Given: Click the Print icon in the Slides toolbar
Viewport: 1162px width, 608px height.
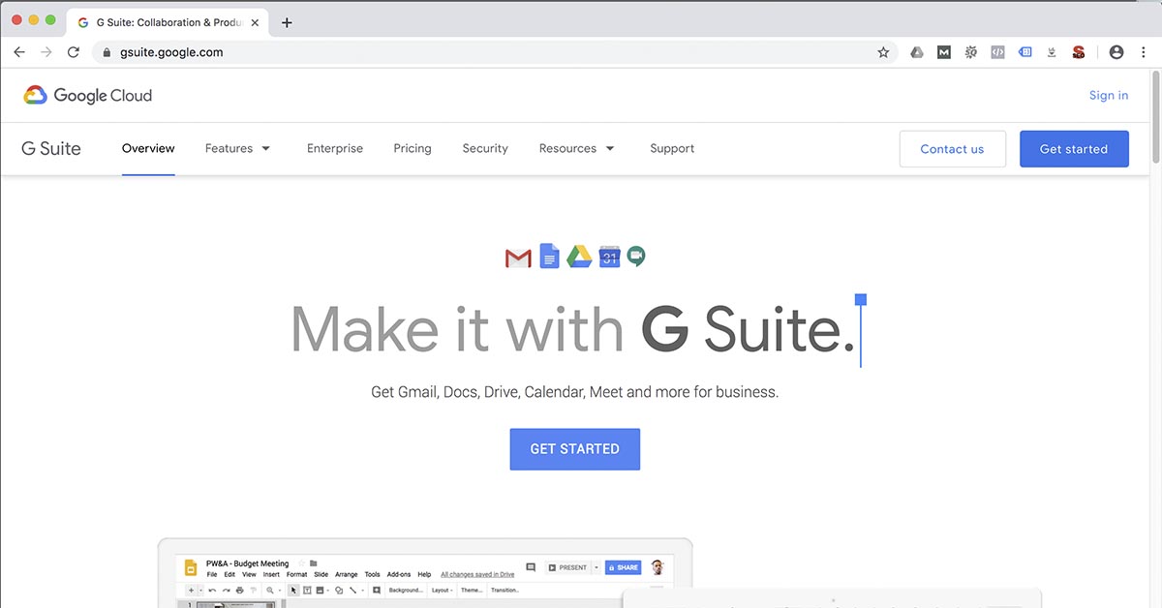Looking at the screenshot, I should (238, 591).
